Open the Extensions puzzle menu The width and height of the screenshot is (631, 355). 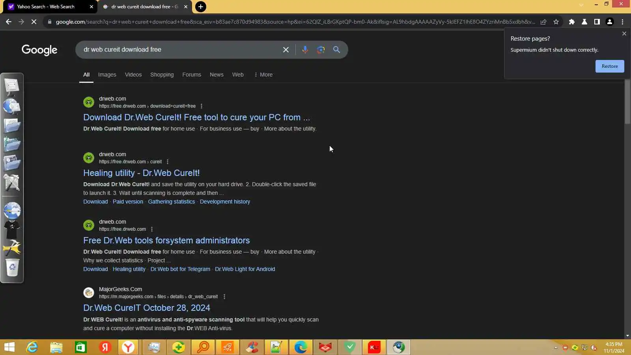(x=572, y=22)
